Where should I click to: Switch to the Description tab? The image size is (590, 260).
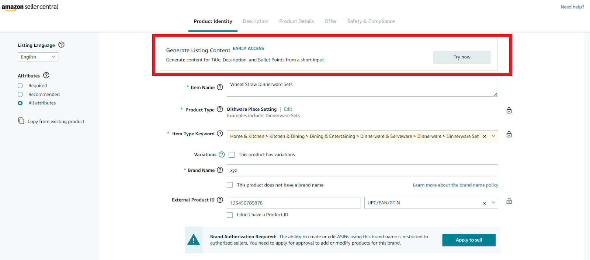256,21
